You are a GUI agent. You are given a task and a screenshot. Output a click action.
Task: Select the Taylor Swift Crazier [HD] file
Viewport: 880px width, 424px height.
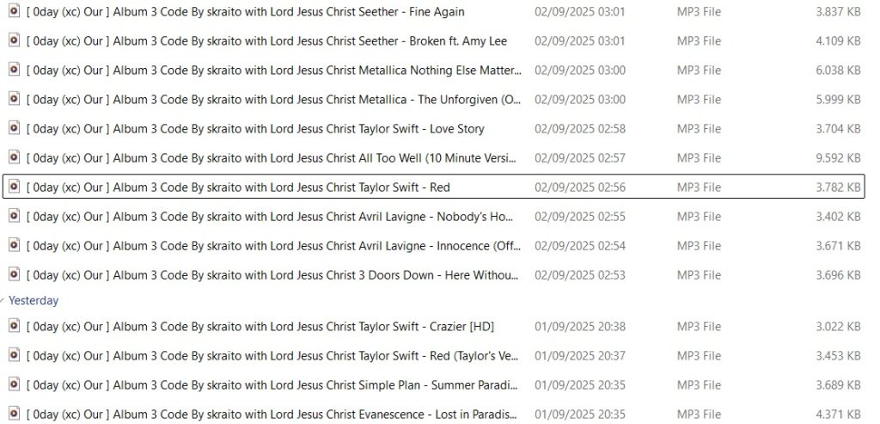click(260, 326)
